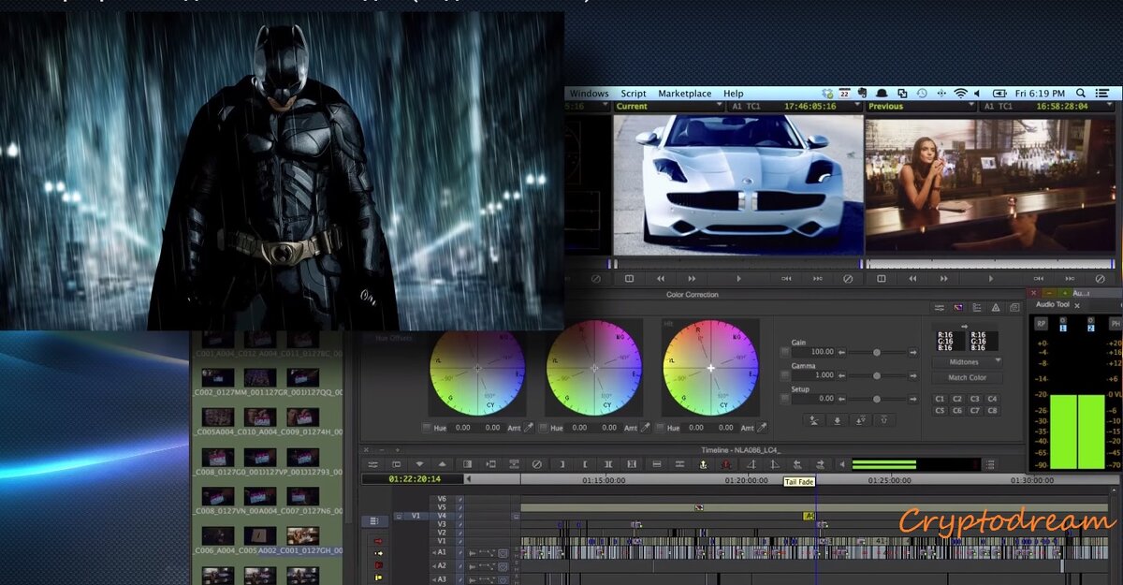Open the Wi-Fi status menu
Viewport: 1123px width, 585px height.
960,93
